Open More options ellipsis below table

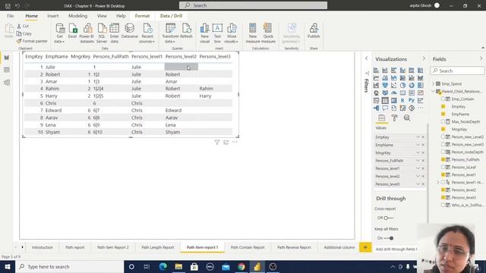tap(235, 142)
